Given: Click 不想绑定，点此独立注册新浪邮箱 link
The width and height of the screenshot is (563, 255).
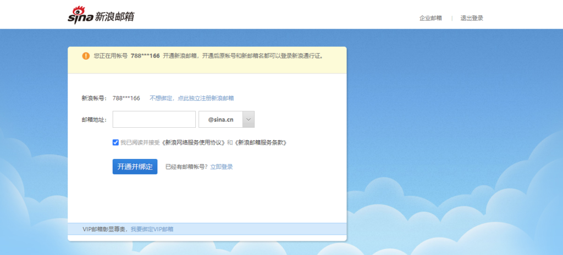Looking at the screenshot, I should pyautogui.click(x=192, y=98).
